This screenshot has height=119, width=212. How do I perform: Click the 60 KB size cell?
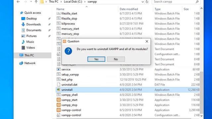(x=196, y=69)
